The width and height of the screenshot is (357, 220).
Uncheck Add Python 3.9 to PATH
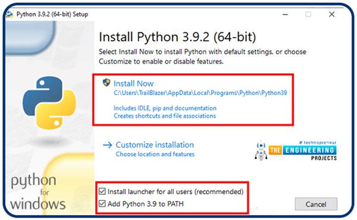click(x=102, y=203)
